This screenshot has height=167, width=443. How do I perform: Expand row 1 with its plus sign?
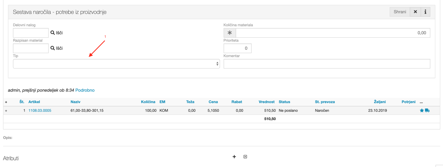6,111
